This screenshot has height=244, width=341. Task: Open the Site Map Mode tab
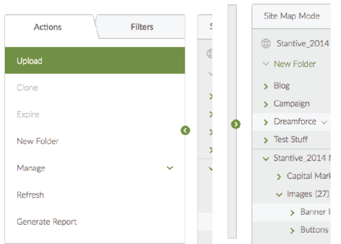click(x=292, y=16)
